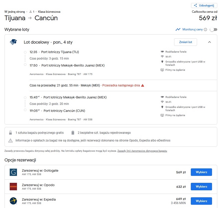Screen dimensions: 219x208
Task: Click the second flight's Wi-Fi icon
Action: 162,102
